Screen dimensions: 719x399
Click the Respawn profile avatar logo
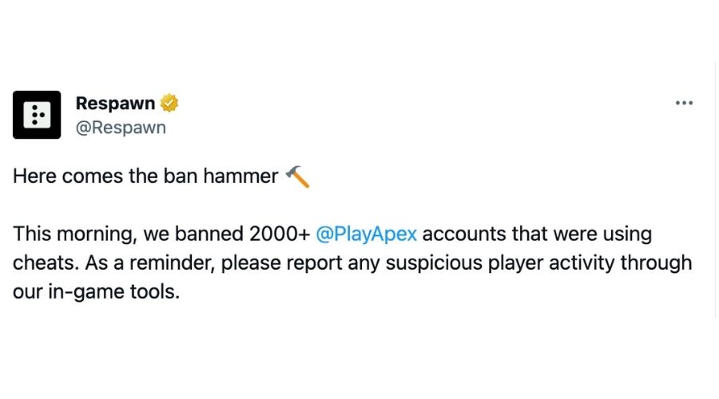pyautogui.click(x=37, y=115)
